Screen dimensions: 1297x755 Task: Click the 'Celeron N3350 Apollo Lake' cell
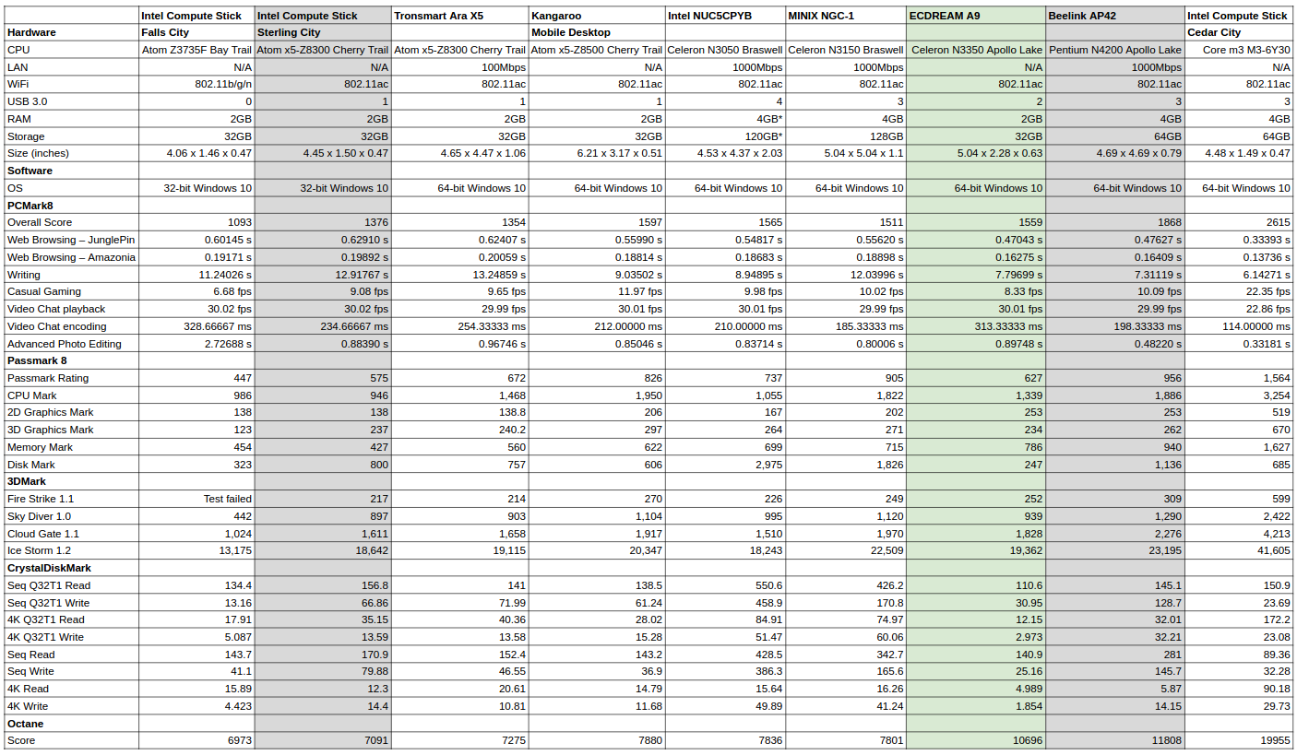976,50
